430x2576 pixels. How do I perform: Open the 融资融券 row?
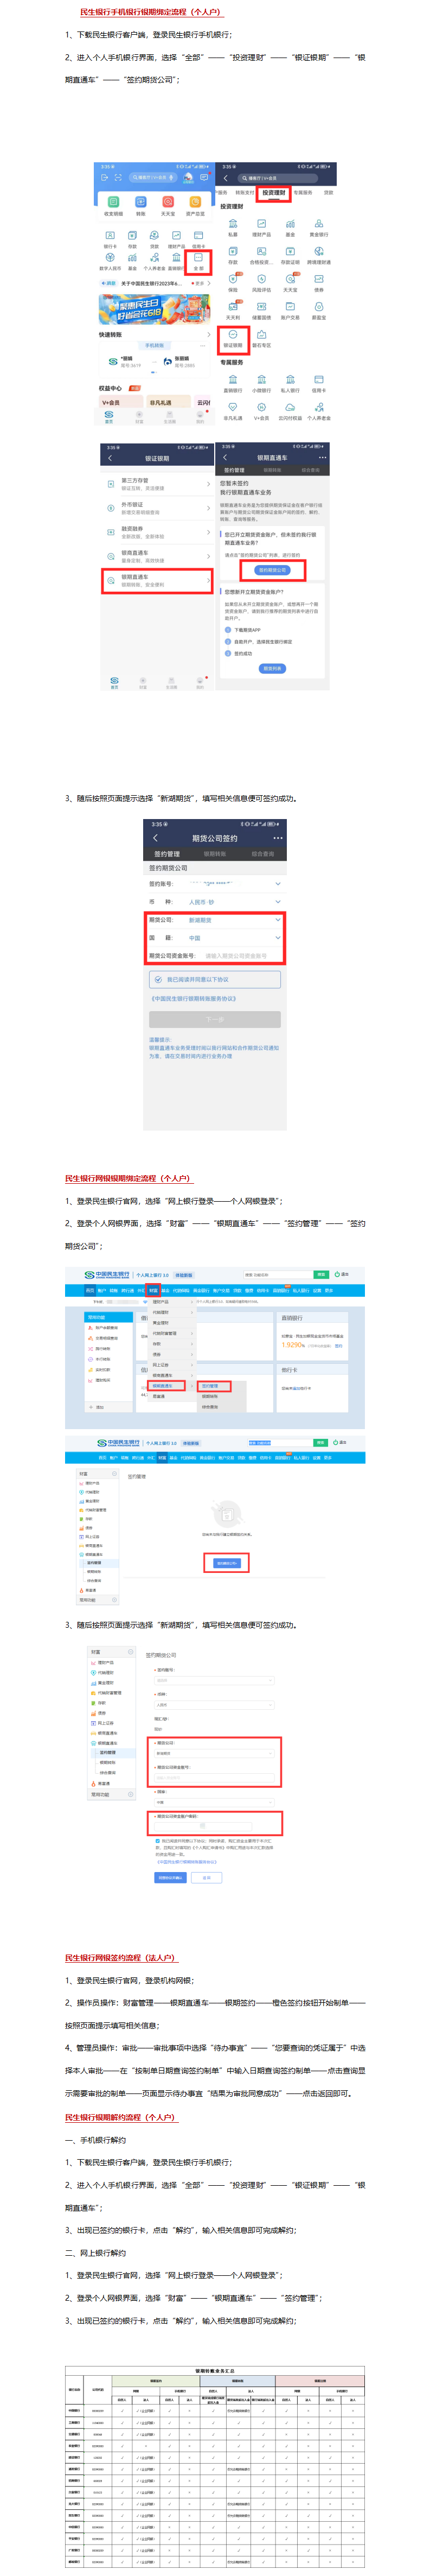[x=157, y=532]
